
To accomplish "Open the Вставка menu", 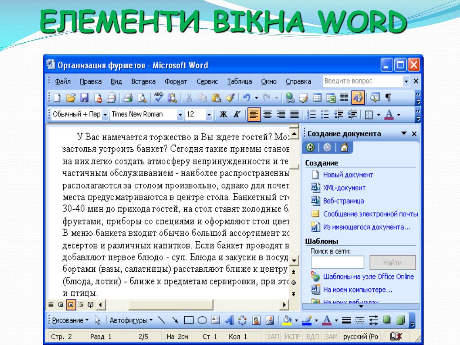I will [143, 81].
